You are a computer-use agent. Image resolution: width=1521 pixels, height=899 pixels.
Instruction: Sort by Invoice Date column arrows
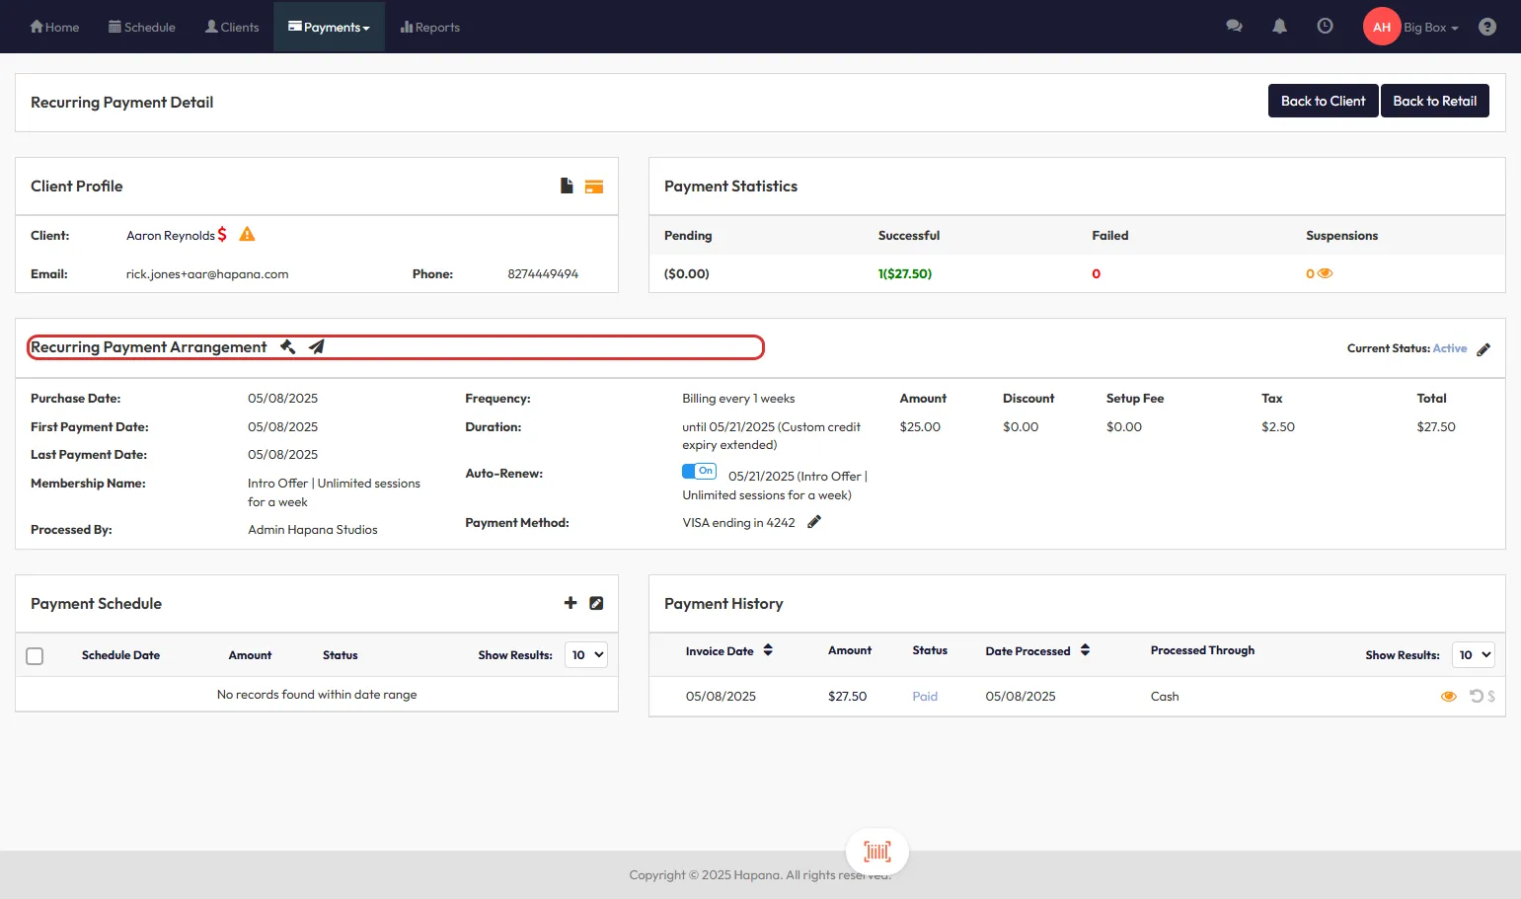[x=768, y=650]
